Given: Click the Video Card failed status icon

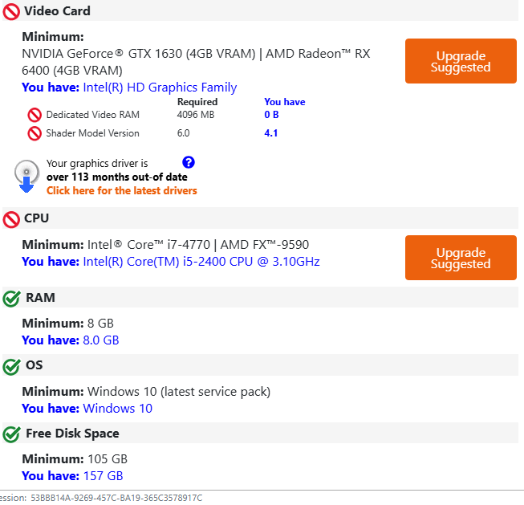Looking at the screenshot, I should pos(11,12).
